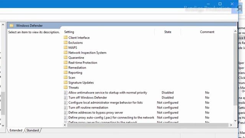Screen dimensions: 245x138
Task: Select 'Turn off Windows Defender' policy name
Action: point(88,98)
